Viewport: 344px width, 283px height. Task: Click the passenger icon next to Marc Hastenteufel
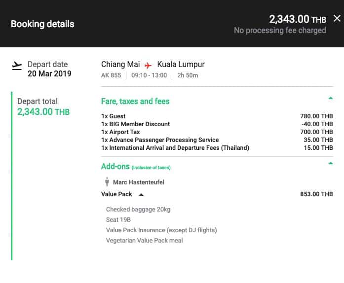107,182
